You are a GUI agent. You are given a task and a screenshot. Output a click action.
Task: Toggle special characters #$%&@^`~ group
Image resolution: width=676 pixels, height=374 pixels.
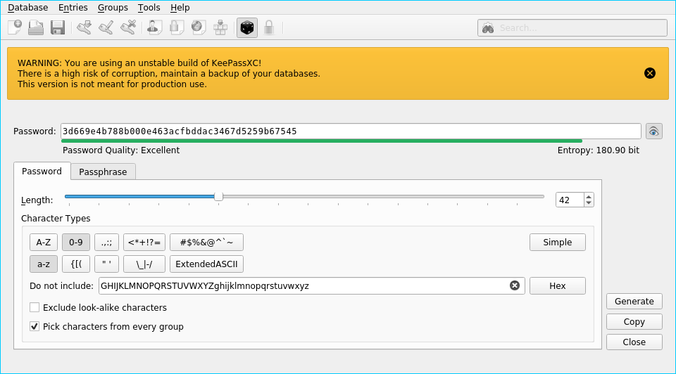[x=206, y=243]
